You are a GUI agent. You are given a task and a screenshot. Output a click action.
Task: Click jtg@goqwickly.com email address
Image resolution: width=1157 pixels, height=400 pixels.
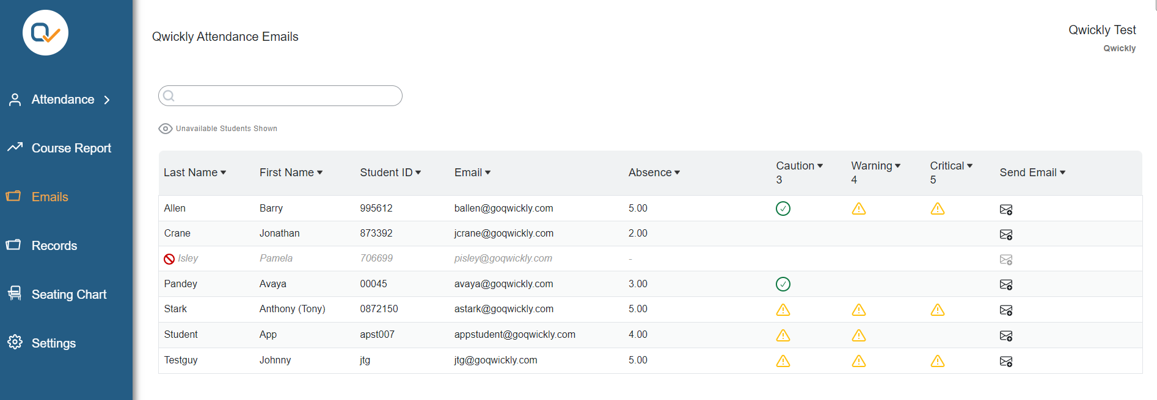496,360
